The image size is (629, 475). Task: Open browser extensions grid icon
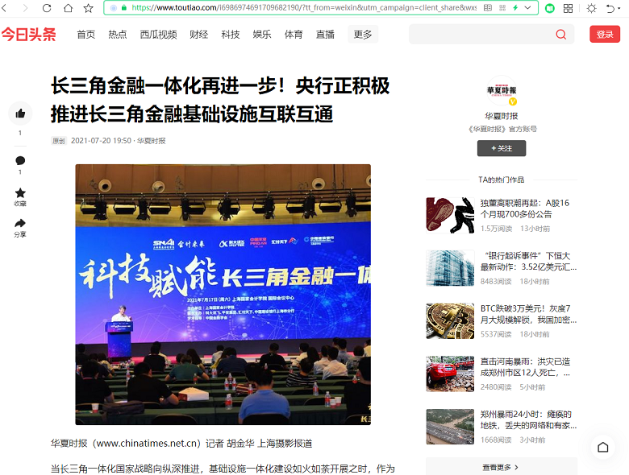[x=569, y=8]
